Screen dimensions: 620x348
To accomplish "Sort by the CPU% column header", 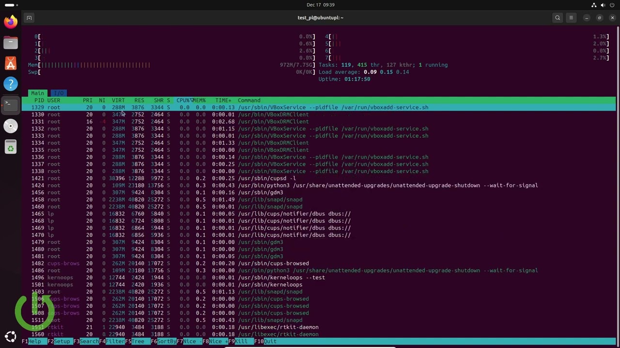I will tap(184, 100).
